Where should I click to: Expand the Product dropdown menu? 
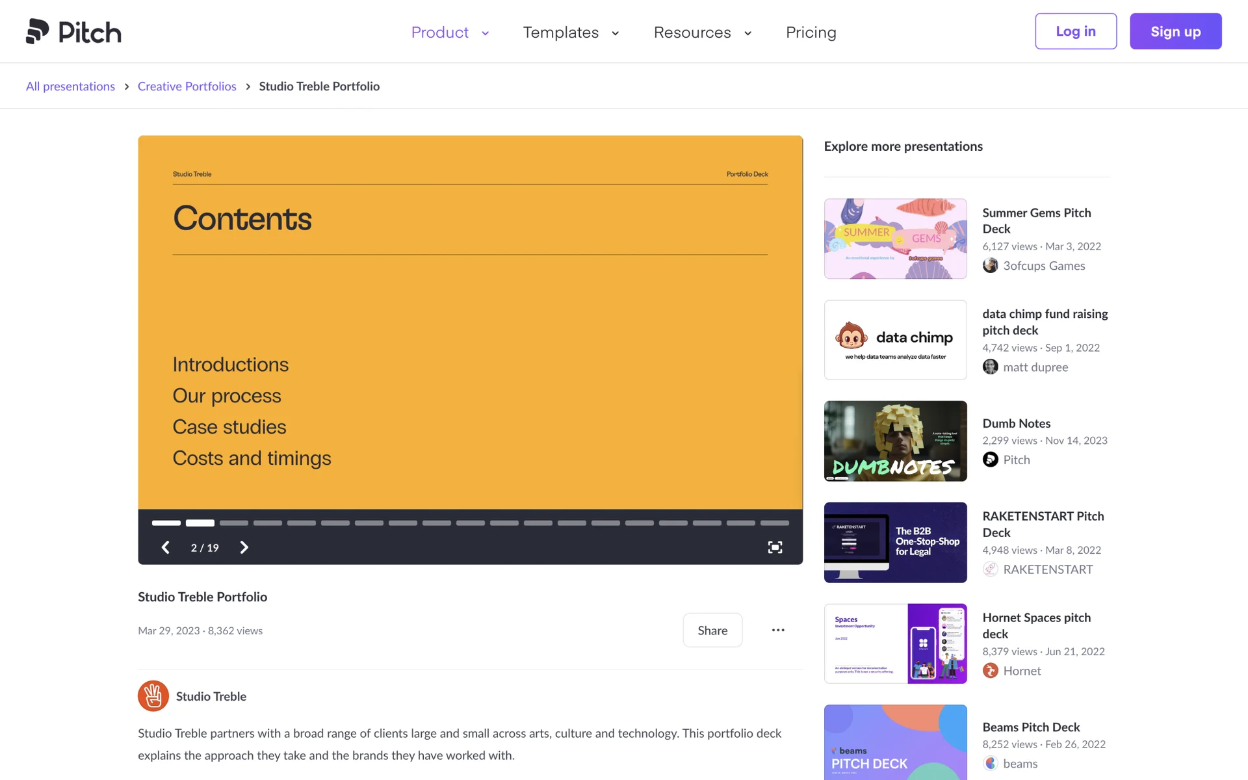click(450, 32)
